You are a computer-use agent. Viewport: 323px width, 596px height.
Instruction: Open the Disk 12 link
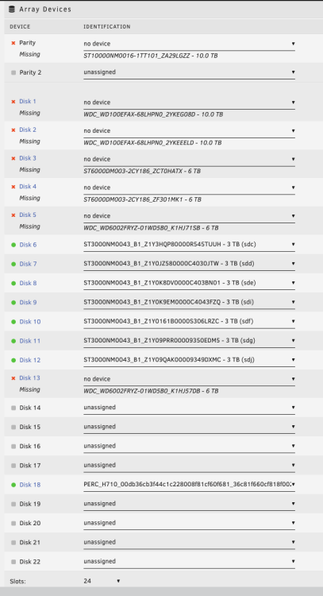pos(29,360)
